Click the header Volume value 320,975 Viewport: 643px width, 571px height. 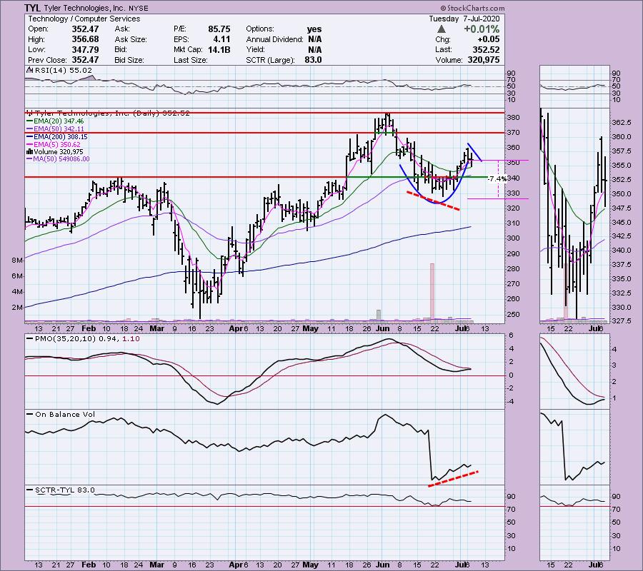tap(484, 60)
